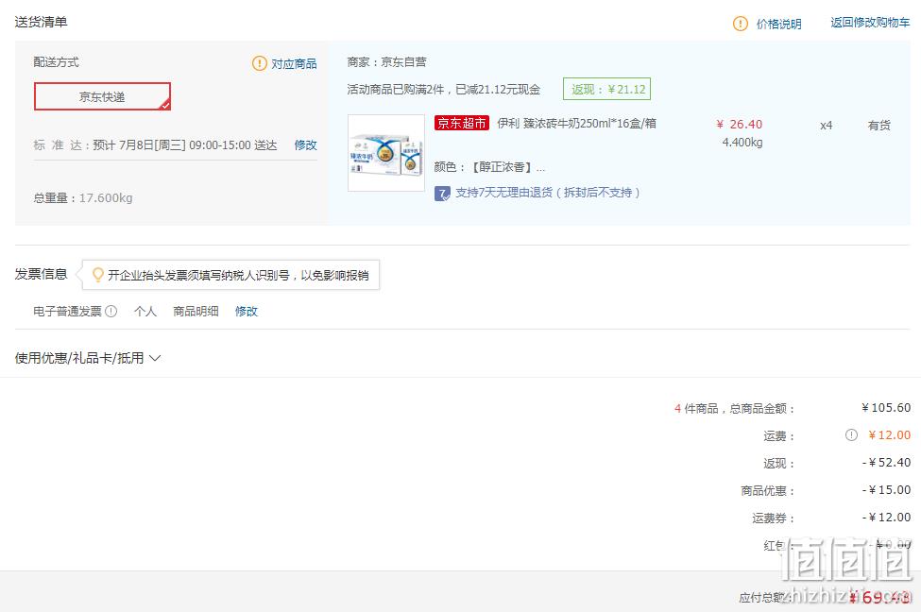The image size is (921, 612).
Task: Click the info icon beside shipping fee ¥12.00
Action: click(x=851, y=434)
